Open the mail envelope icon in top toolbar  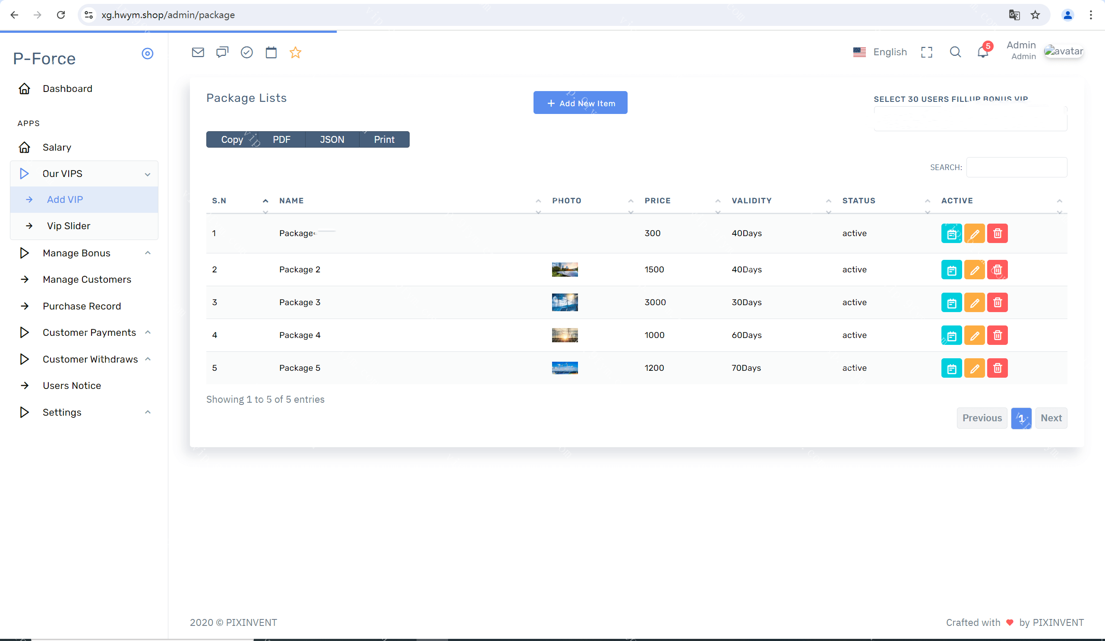198,53
